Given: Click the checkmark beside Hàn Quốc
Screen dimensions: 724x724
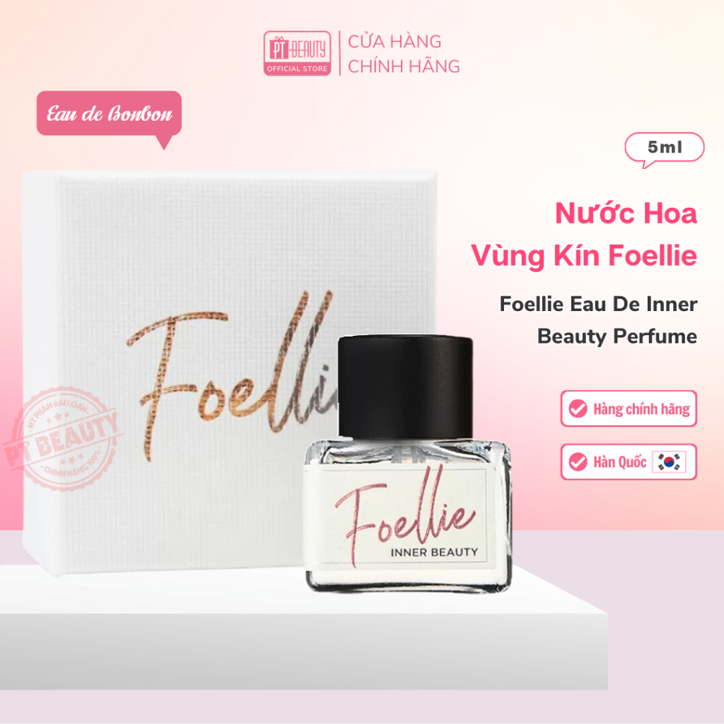Looking at the screenshot, I should [578, 462].
